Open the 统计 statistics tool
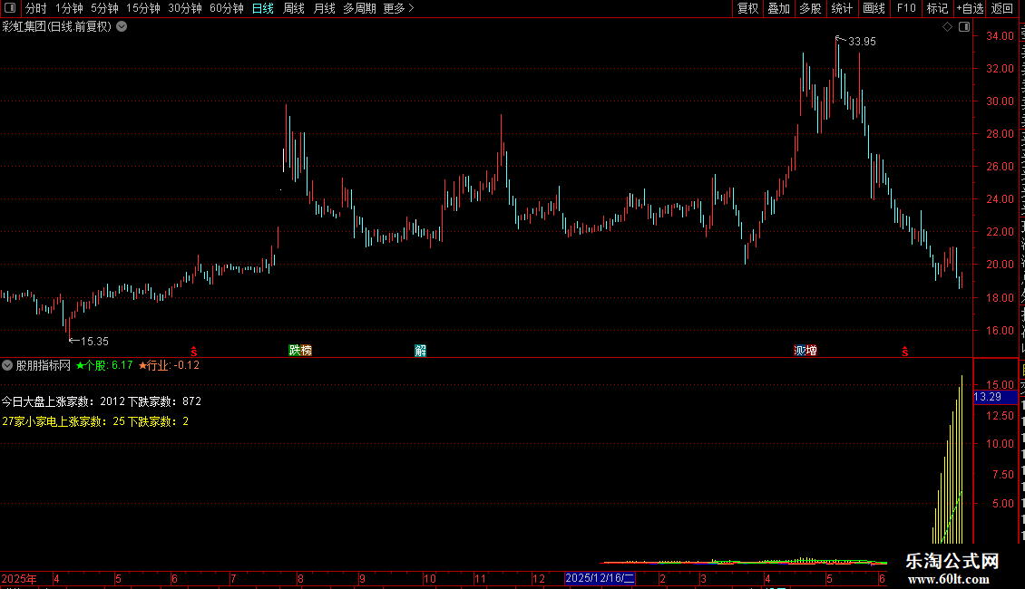 [841, 8]
